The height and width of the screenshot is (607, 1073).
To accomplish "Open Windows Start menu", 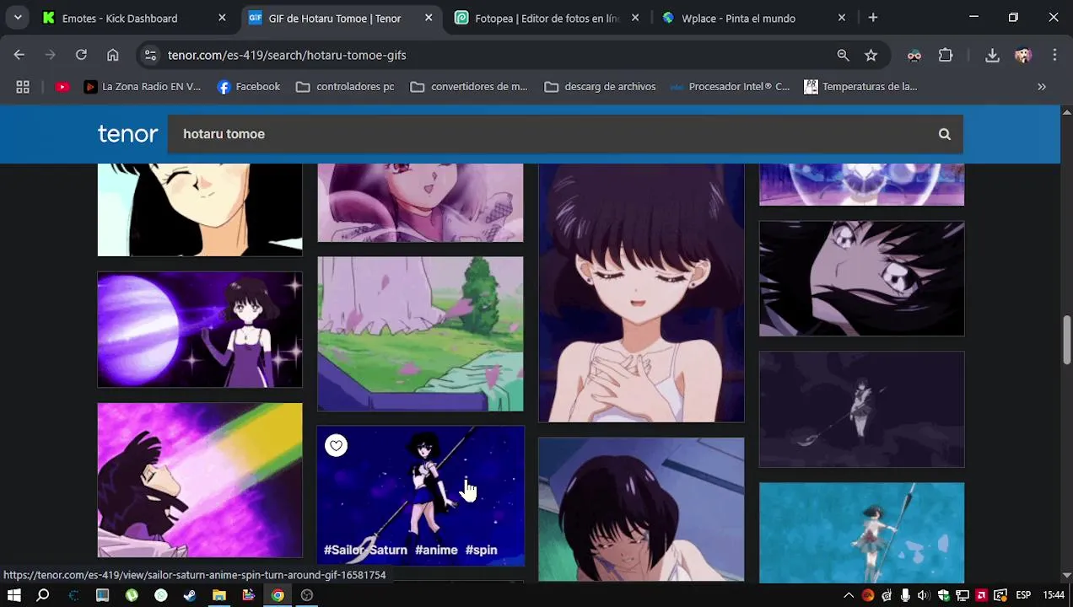I will pyautogui.click(x=14, y=595).
